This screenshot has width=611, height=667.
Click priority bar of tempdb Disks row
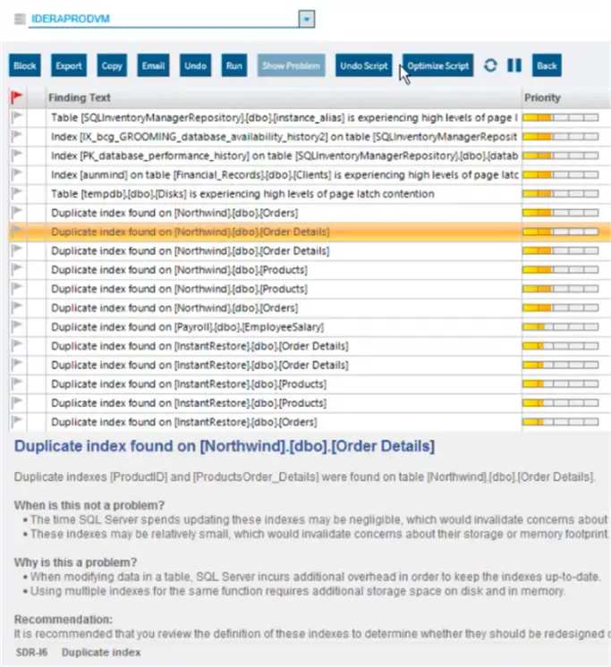click(x=560, y=194)
